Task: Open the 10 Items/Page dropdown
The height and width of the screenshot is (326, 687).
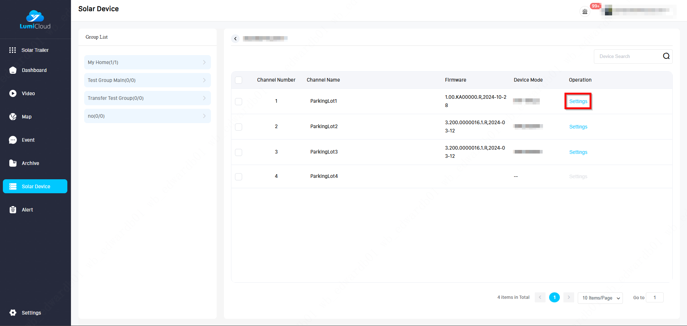Action: click(600, 298)
